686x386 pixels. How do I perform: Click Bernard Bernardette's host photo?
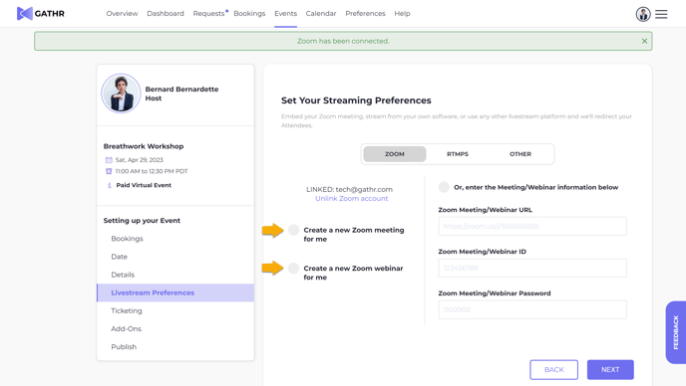[x=121, y=94]
